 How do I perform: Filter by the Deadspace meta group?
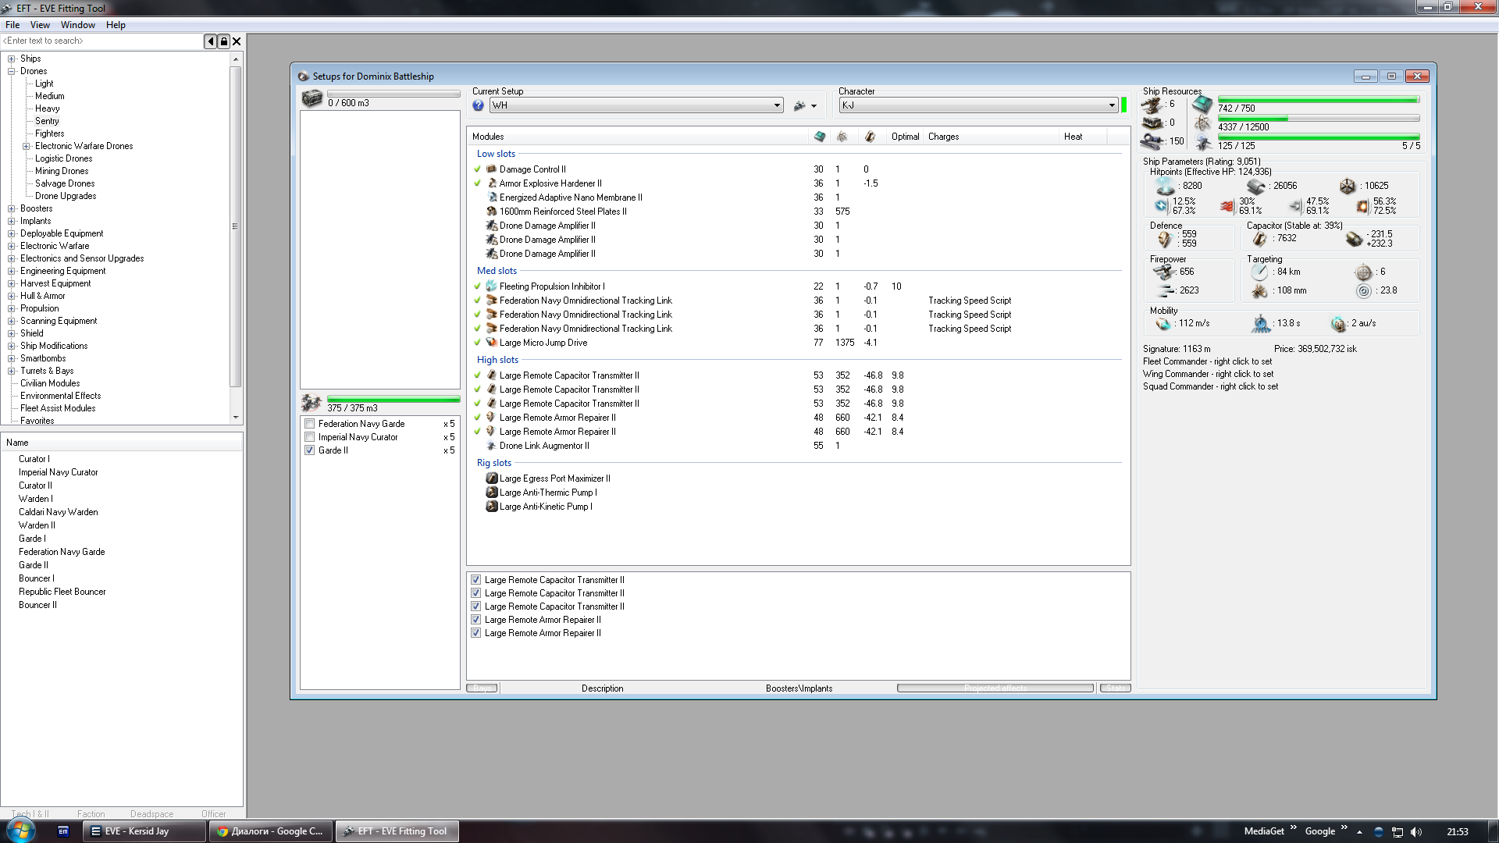click(151, 813)
